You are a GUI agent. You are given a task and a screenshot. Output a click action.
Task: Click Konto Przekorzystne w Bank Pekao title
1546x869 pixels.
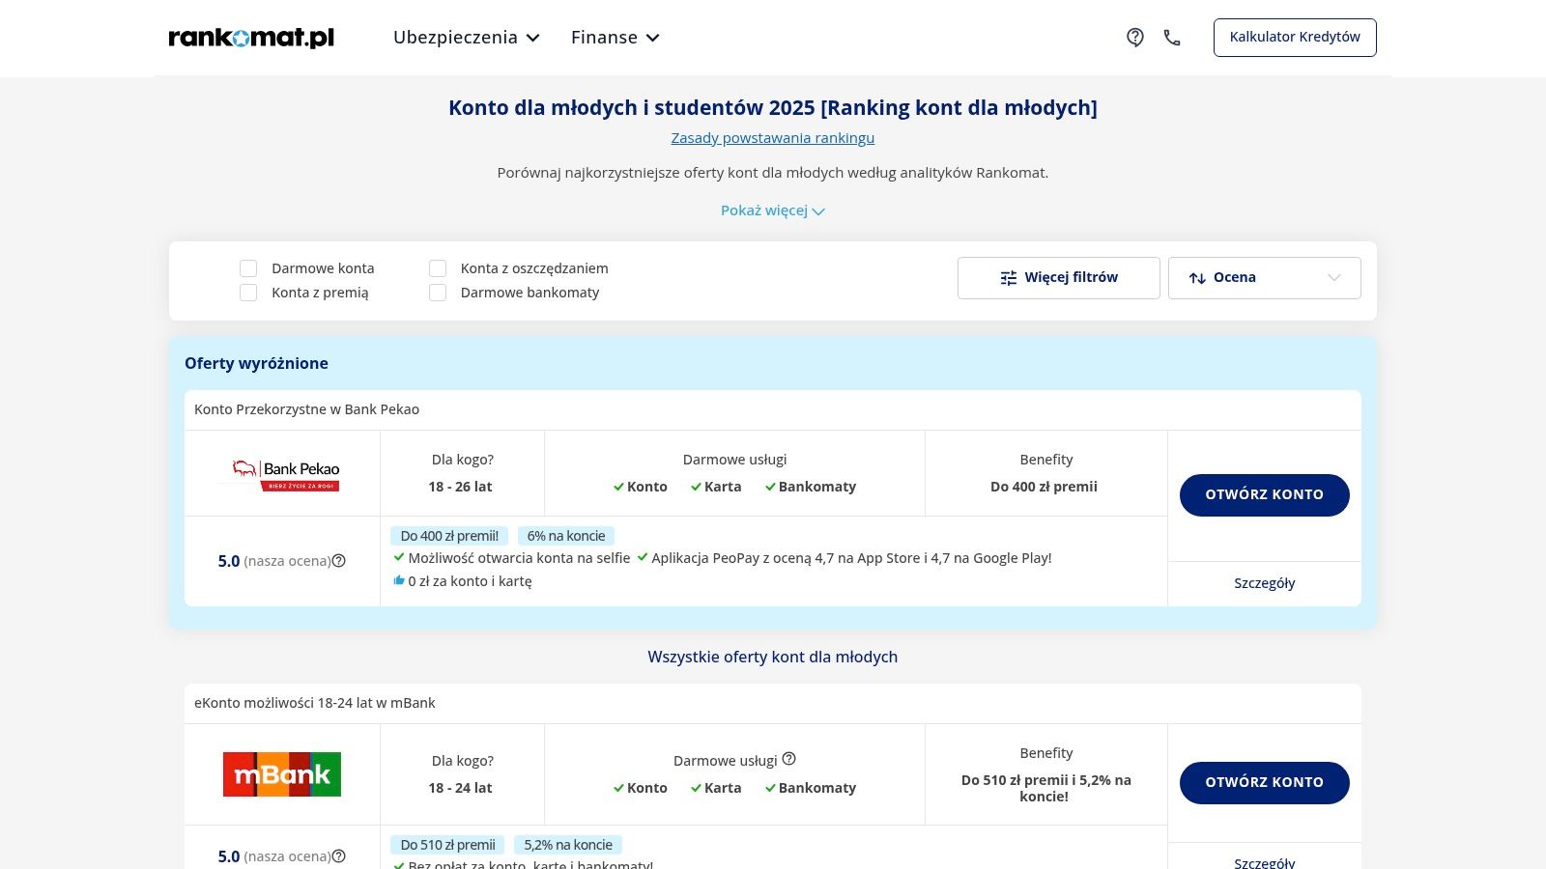click(306, 409)
